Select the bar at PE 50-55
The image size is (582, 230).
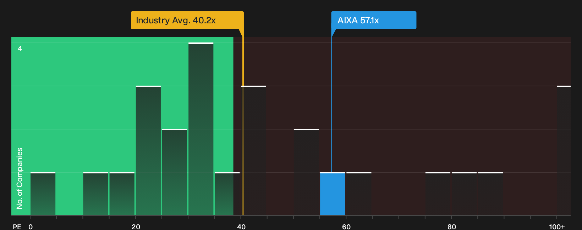[x=306, y=172]
